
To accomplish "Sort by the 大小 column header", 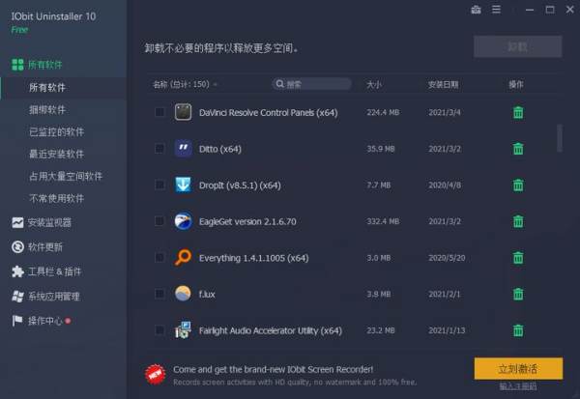I will click(374, 85).
